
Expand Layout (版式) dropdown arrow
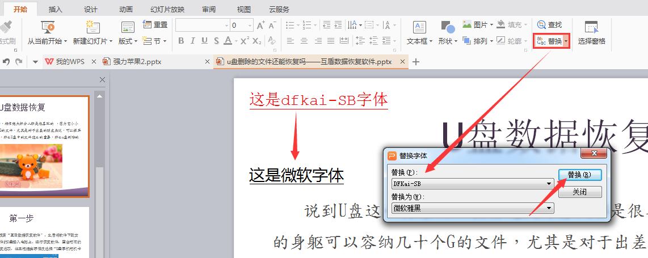point(136,41)
